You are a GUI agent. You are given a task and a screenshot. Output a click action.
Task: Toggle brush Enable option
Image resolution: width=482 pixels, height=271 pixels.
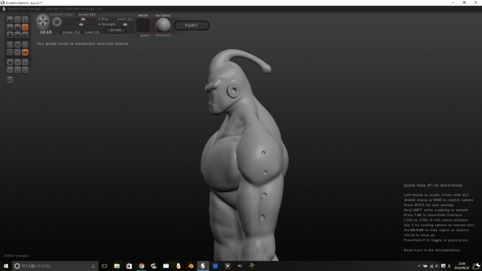[143, 36]
